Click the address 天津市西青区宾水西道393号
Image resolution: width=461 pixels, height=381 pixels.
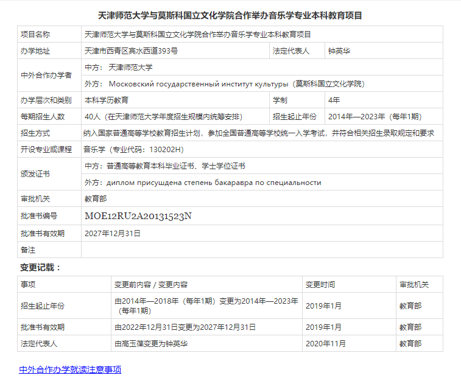click(x=131, y=51)
